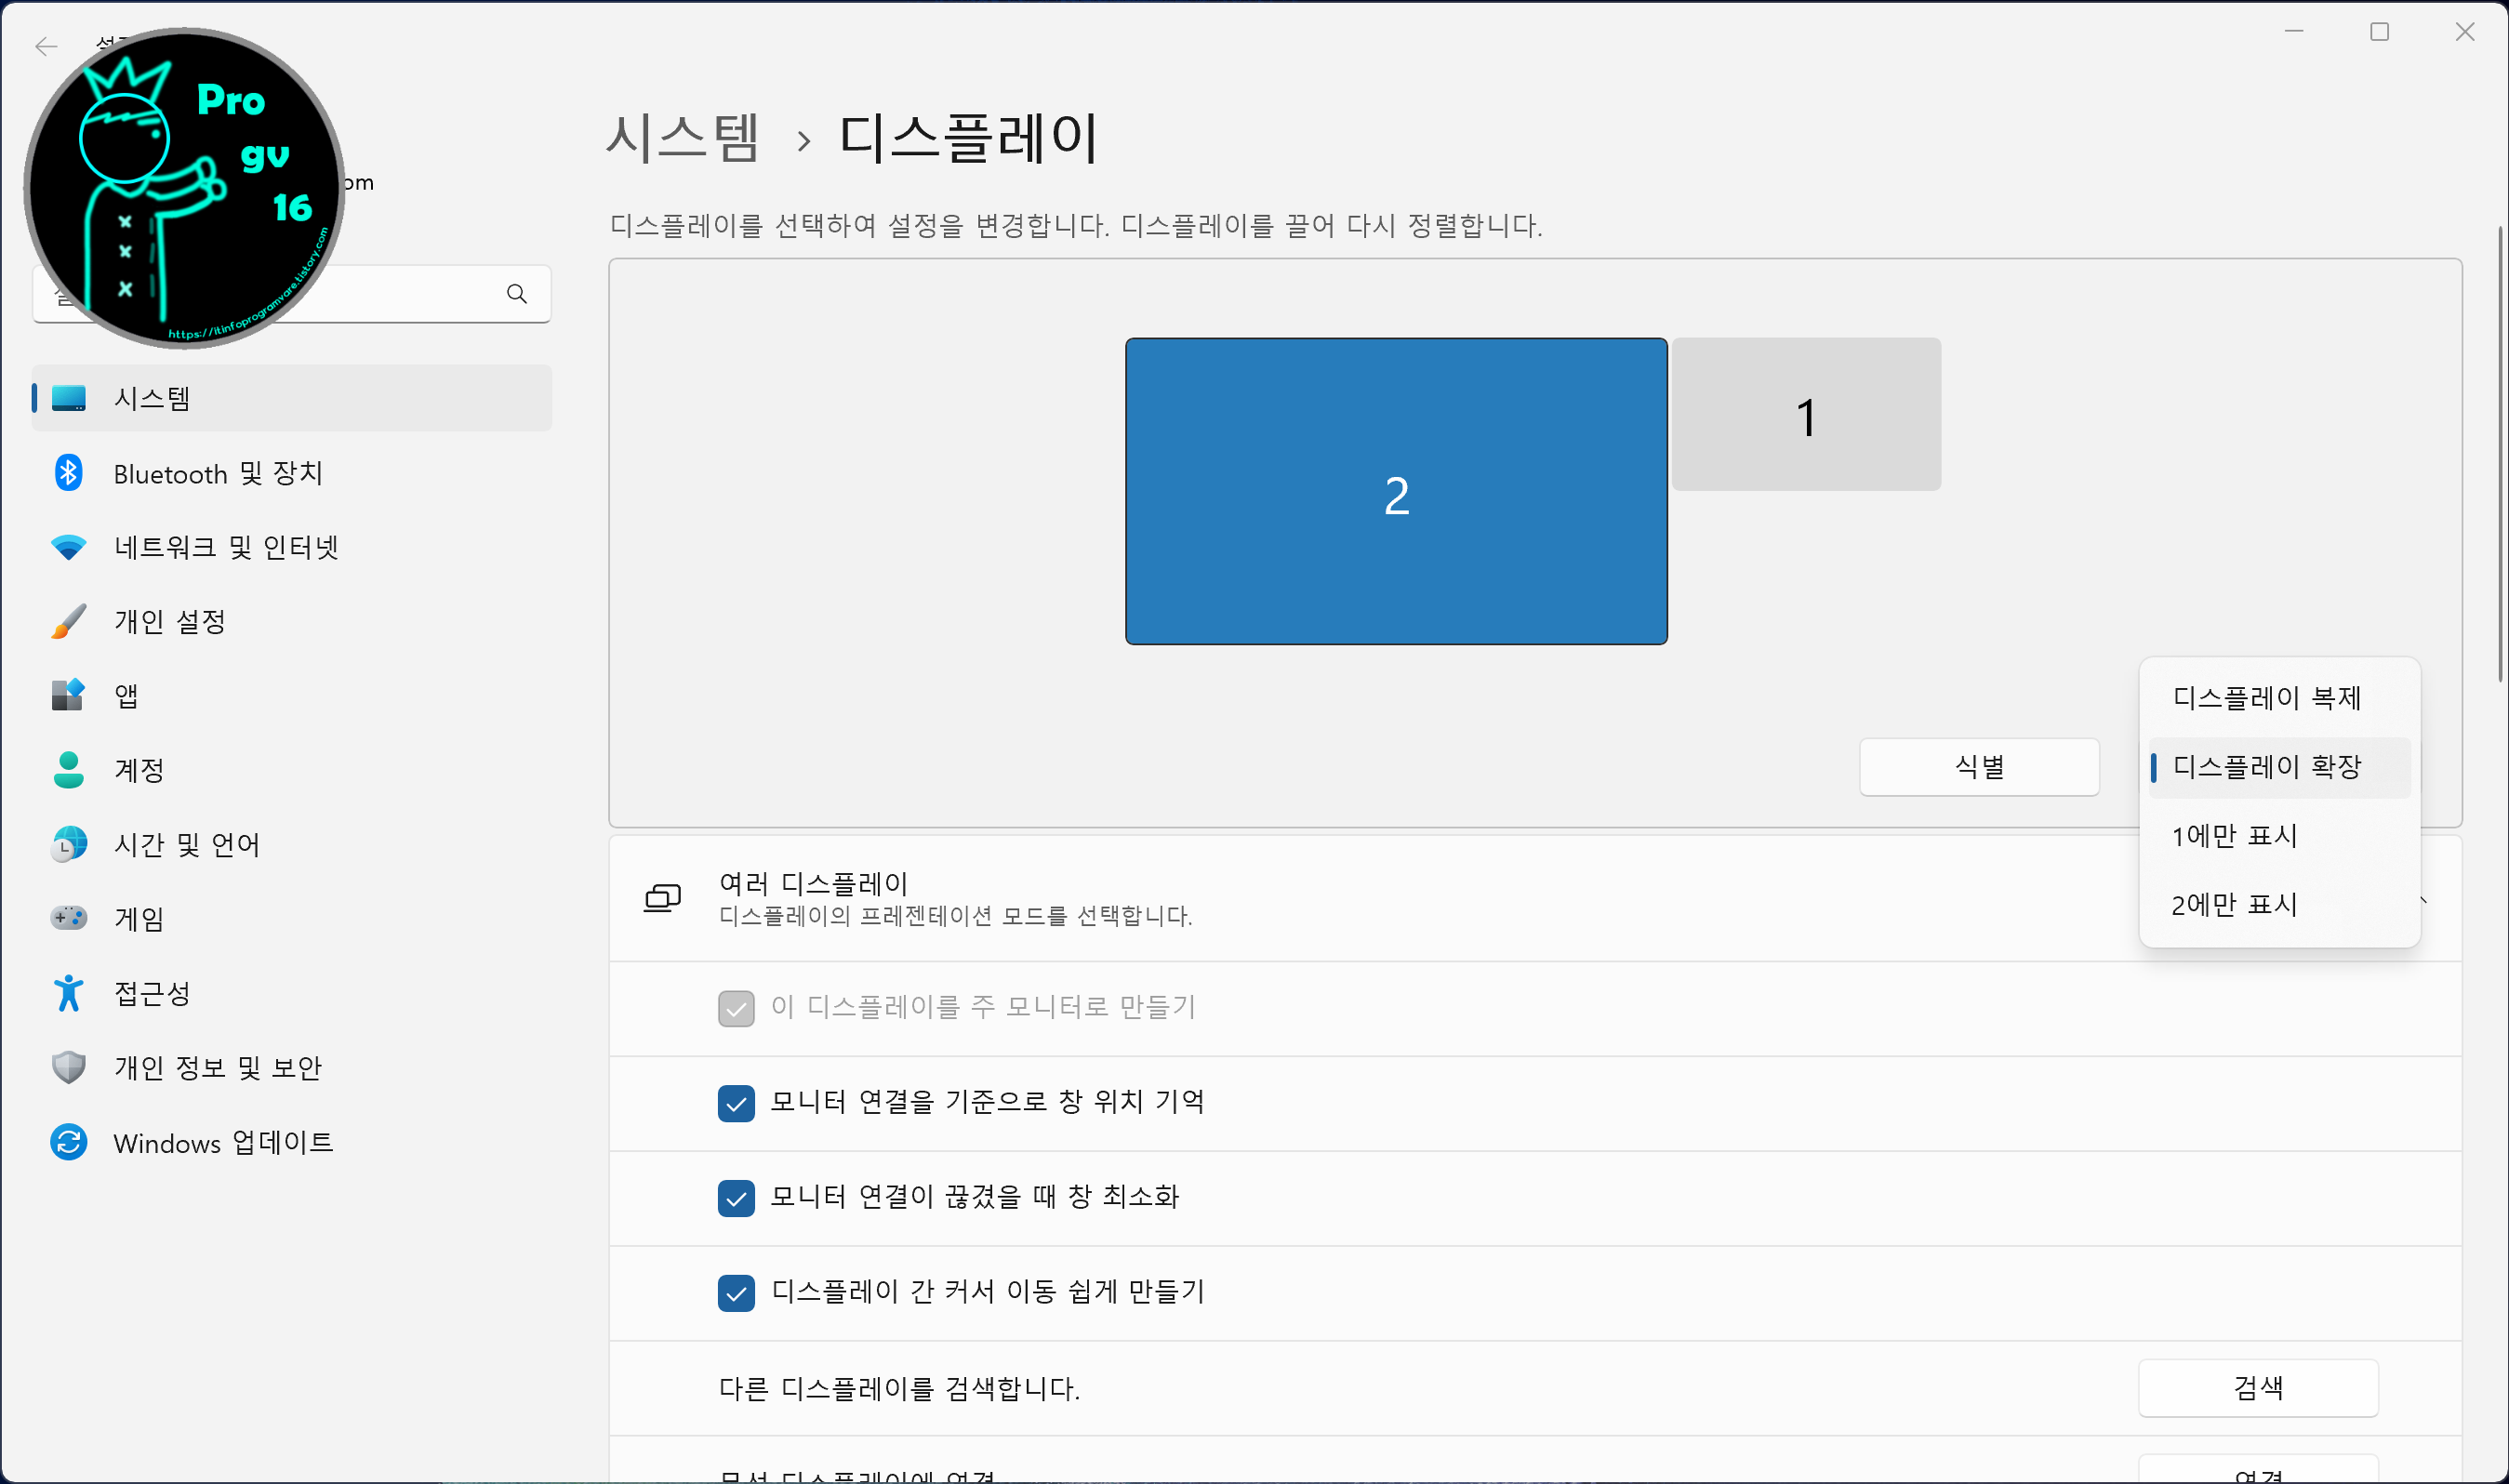Toggle 모니터 연결이 끊겼을 때 창 최소화 checkbox
This screenshot has width=2509, height=1484.
pyautogui.click(x=736, y=1197)
